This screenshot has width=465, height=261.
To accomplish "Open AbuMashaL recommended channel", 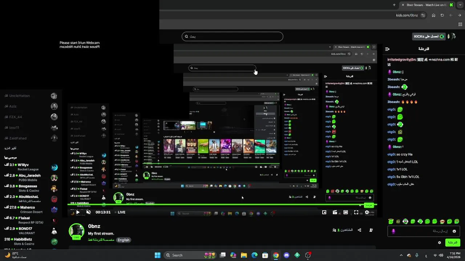I will point(31,199).
